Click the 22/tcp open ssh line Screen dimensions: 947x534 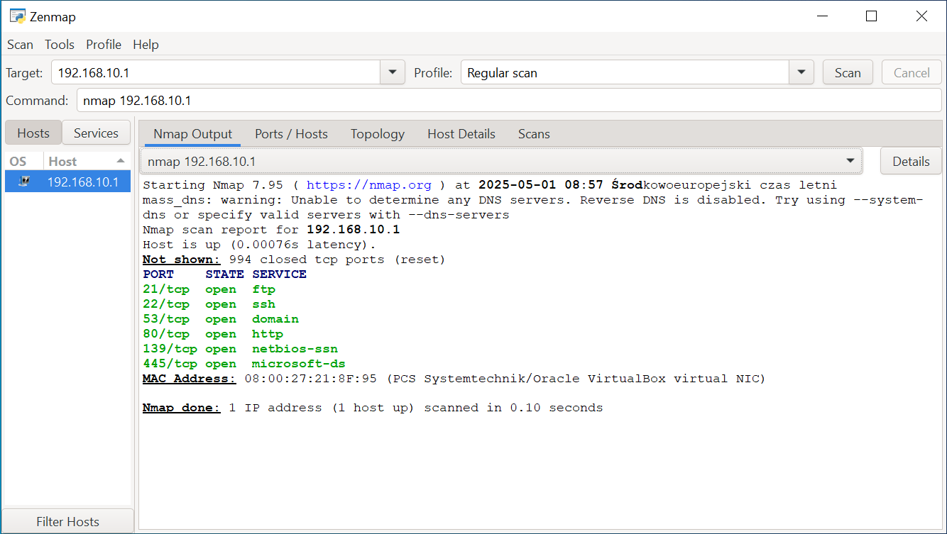click(209, 304)
